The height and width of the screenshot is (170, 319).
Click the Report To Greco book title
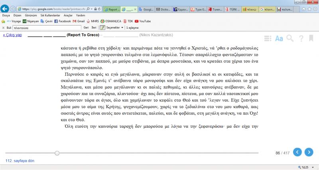pos(83,35)
